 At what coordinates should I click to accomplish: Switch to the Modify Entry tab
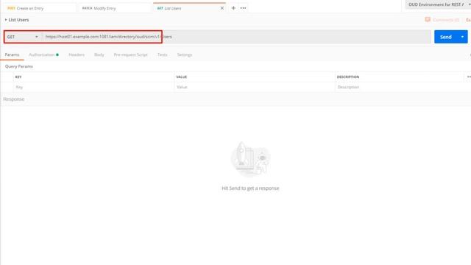pos(115,8)
